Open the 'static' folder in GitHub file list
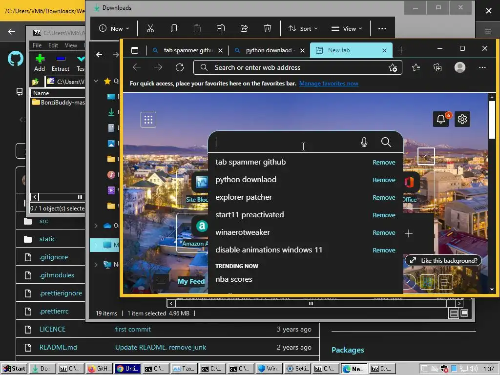 [47, 239]
